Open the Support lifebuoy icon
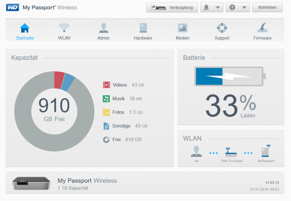The width and height of the screenshot is (291, 201). (x=222, y=28)
